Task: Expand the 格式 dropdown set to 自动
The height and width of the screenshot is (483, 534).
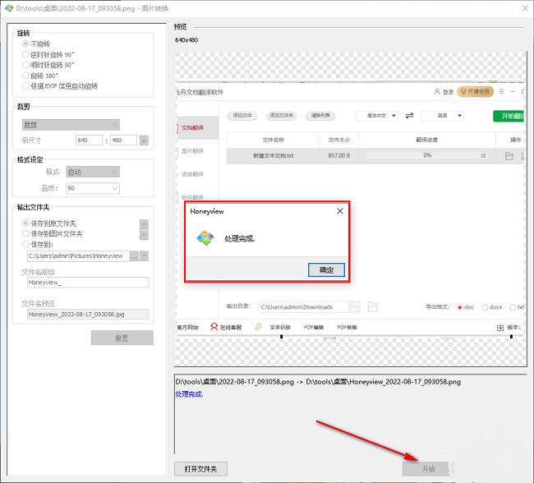Action: (x=92, y=172)
